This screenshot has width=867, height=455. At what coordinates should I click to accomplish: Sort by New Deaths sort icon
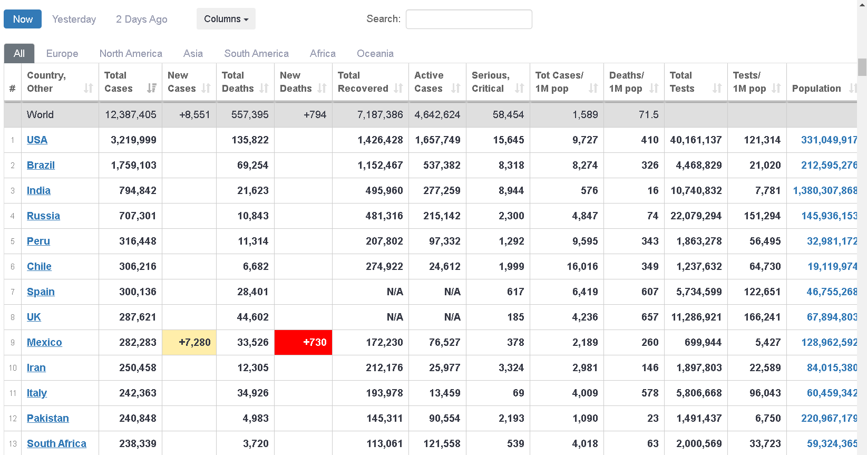tap(322, 88)
